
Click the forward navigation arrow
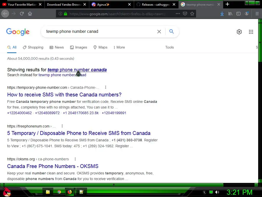click(14, 14)
